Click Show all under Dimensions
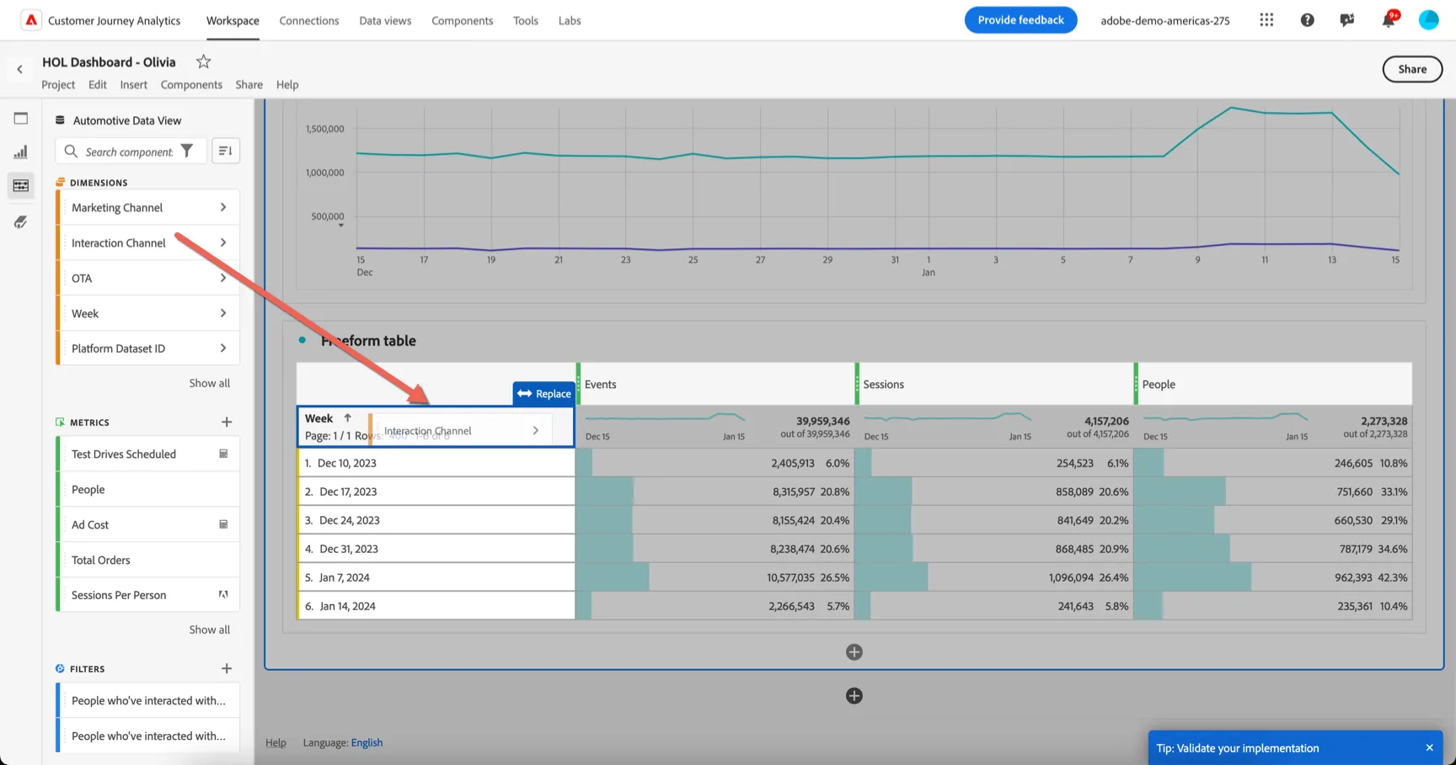This screenshot has width=1456, height=765. click(x=209, y=383)
